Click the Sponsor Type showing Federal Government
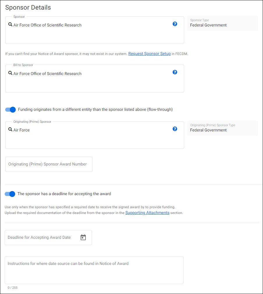This screenshot has height=294, width=263. tap(208, 25)
